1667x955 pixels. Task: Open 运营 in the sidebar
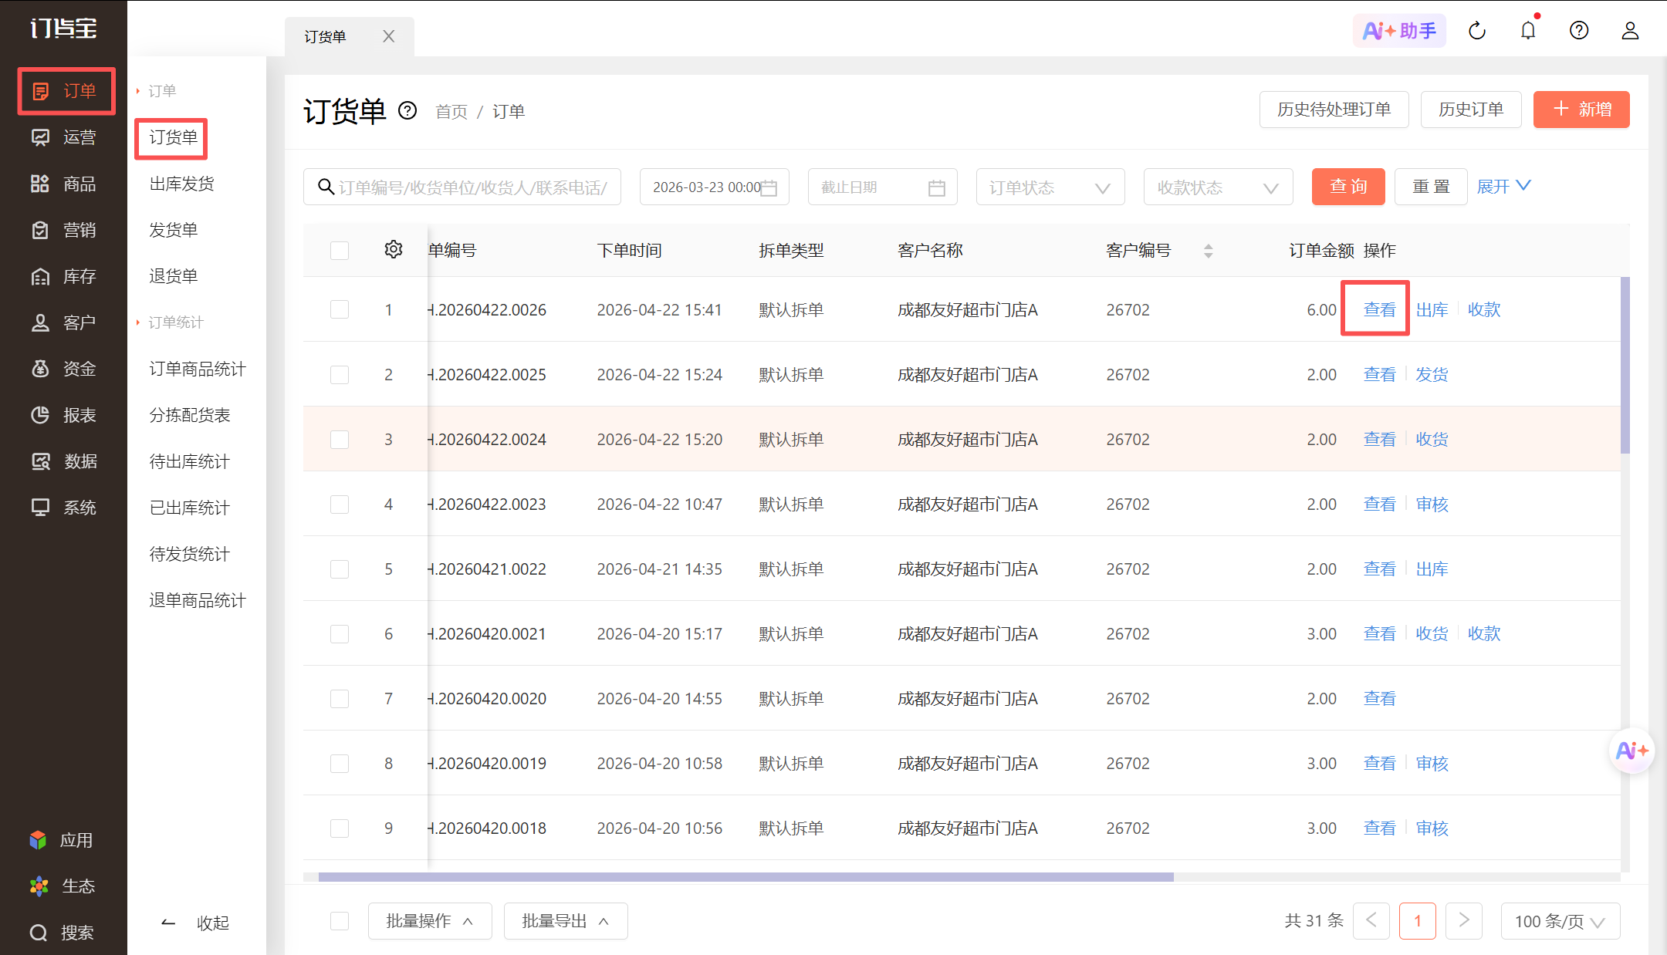coord(63,137)
